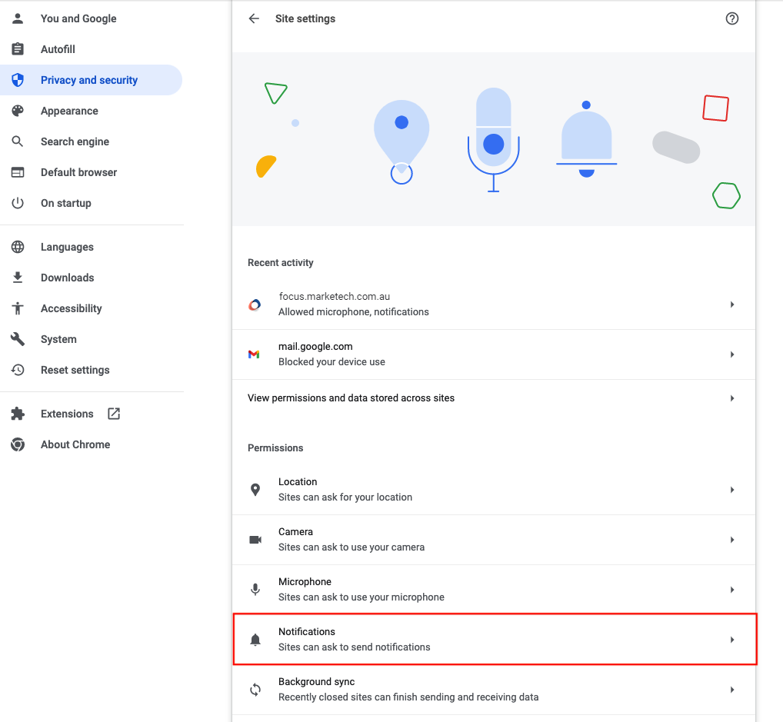Click the You and Google person icon
Viewport: 783px width, 722px height.
point(18,18)
